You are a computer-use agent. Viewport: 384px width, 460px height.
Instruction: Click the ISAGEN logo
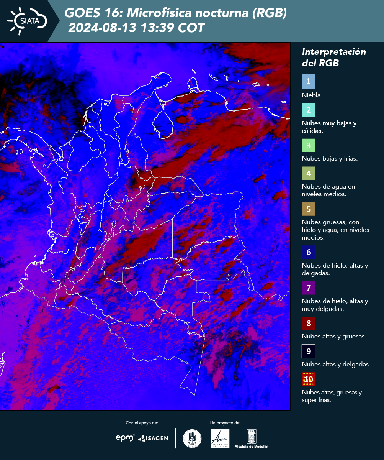click(153, 438)
